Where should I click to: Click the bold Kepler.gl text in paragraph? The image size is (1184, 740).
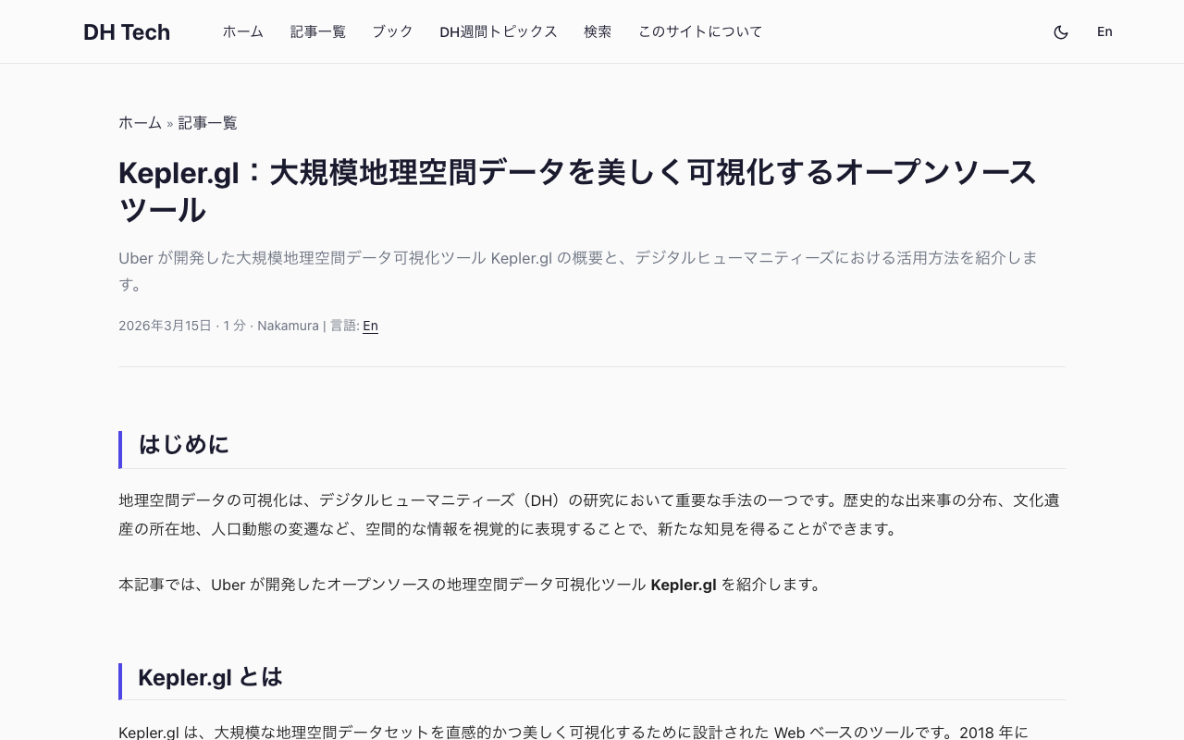(684, 585)
